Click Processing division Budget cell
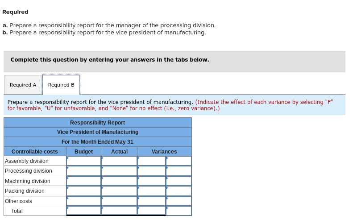This screenshot has width=357, height=220. click(84, 171)
